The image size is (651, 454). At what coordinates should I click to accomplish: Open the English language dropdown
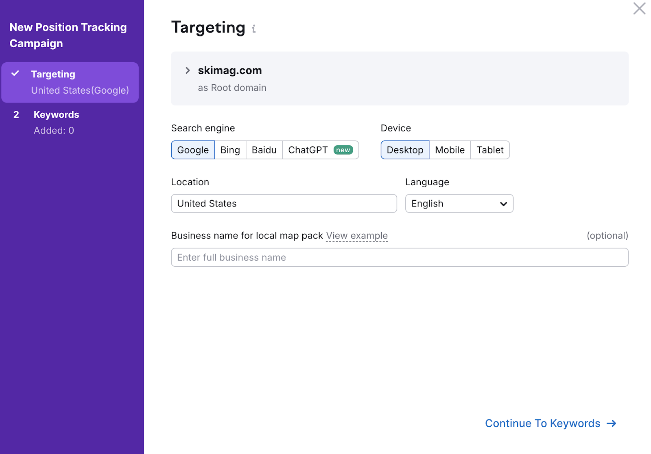[459, 204]
